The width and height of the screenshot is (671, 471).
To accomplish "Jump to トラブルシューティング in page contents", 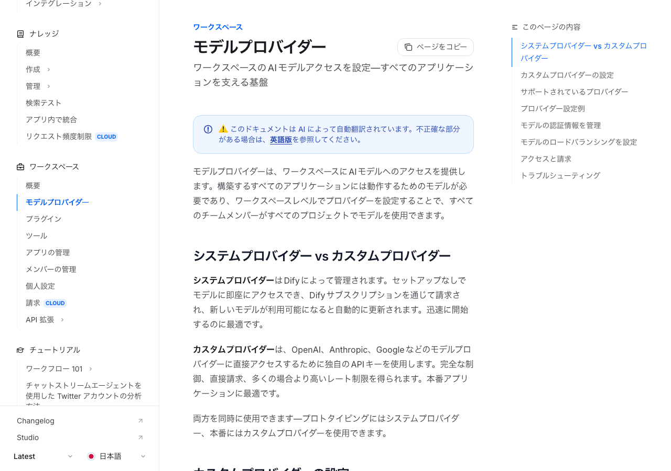I will 560,175.
